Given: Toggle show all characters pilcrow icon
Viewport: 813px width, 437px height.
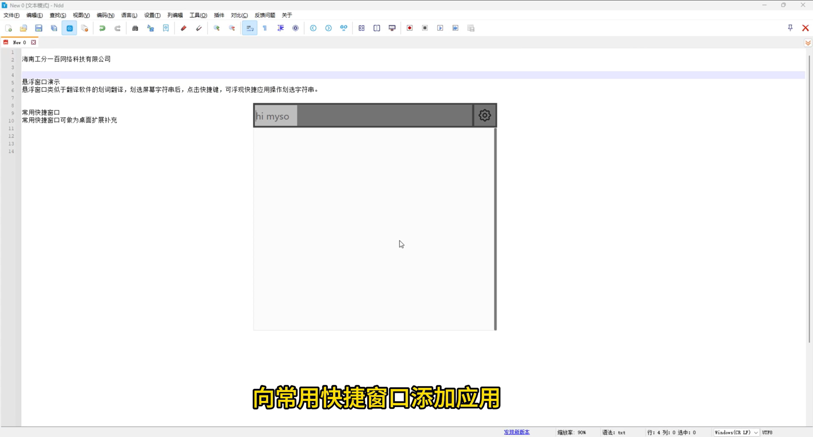Looking at the screenshot, I should pos(265,28).
